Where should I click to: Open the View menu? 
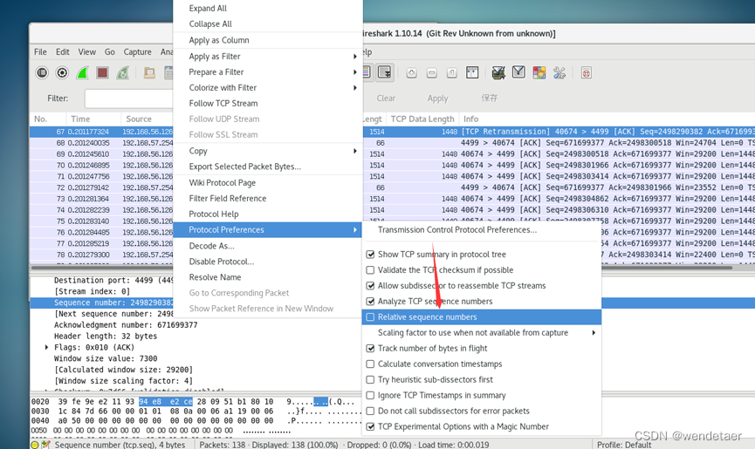[87, 52]
